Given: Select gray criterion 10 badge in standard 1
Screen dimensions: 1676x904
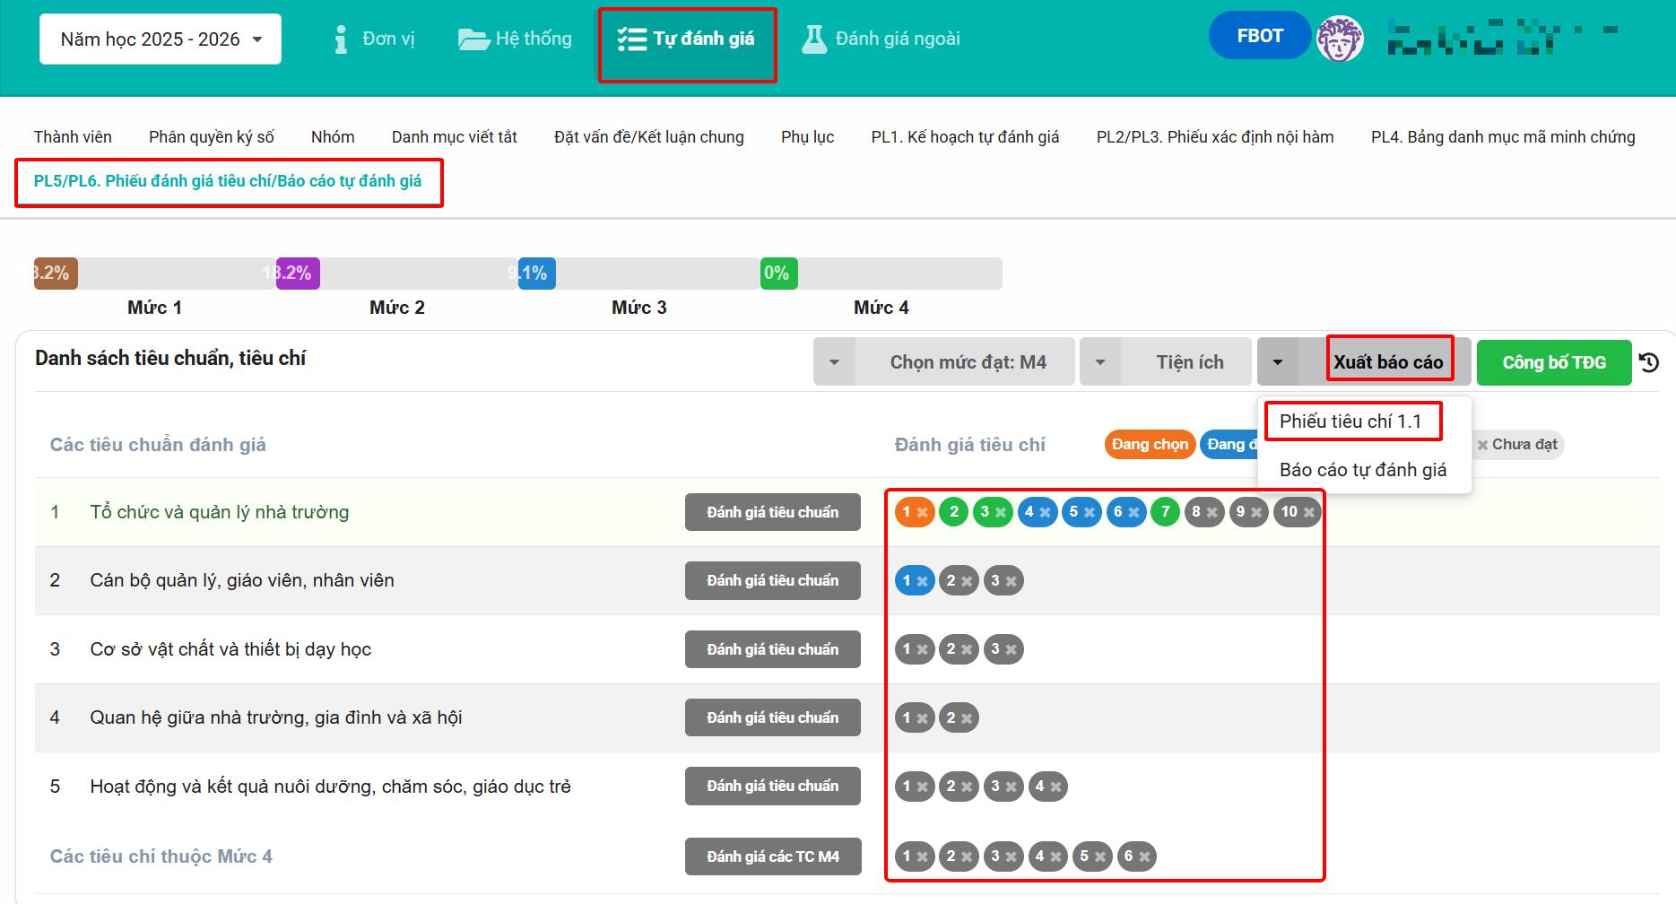Looking at the screenshot, I should (1297, 512).
